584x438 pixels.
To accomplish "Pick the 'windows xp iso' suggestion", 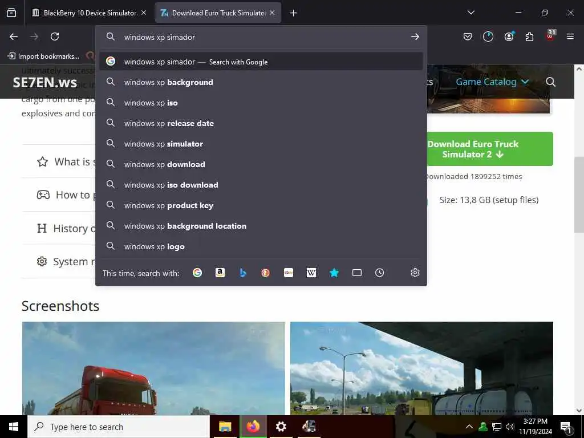I will tap(261, 103).
